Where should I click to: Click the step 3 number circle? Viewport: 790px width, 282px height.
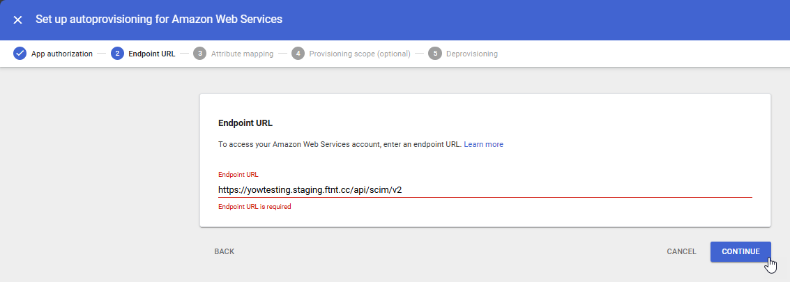[200, 54]
